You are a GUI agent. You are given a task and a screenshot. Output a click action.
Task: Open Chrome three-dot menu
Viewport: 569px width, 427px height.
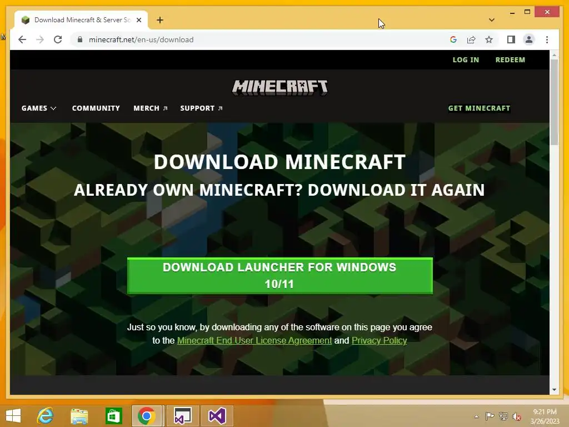[x=547, y=39]
